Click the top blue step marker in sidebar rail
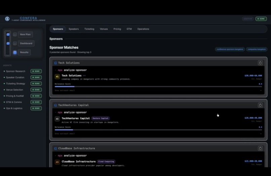The width and height of the screenshot is (271, 176). [8, 34]
